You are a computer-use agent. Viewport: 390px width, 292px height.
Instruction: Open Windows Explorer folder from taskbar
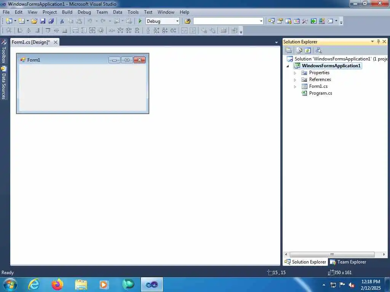[81, 284]
